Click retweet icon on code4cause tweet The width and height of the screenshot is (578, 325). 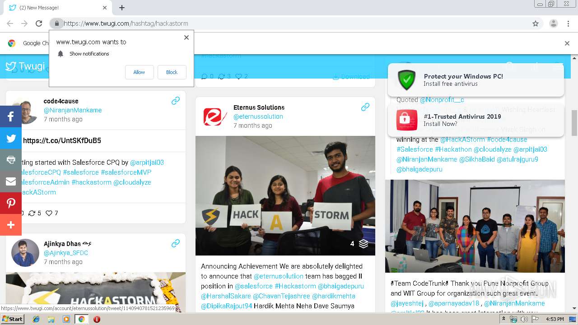coord(32,213)
